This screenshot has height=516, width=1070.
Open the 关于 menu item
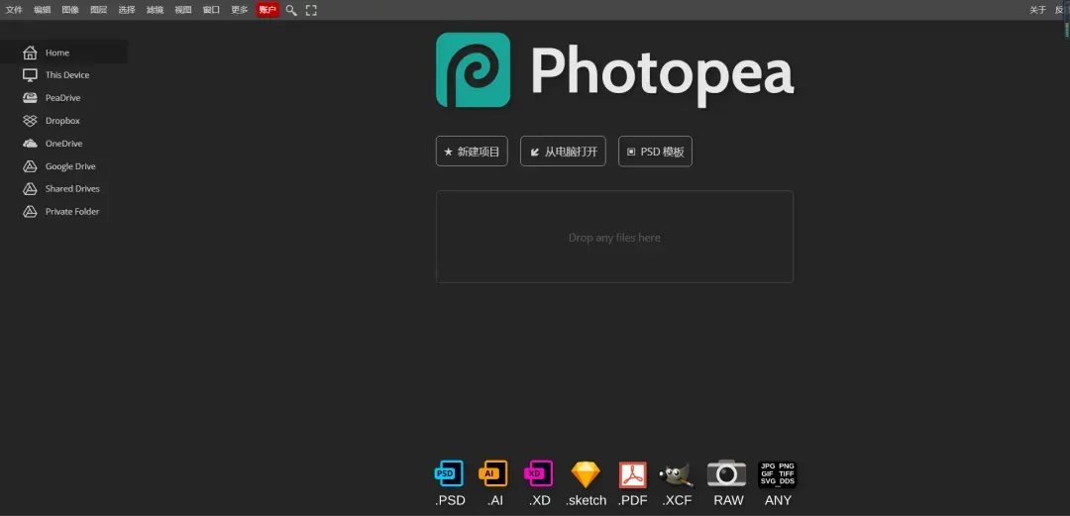click(x=1038, y=10)
